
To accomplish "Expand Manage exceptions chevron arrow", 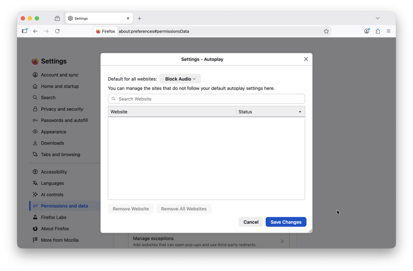I will click(282, 241).
